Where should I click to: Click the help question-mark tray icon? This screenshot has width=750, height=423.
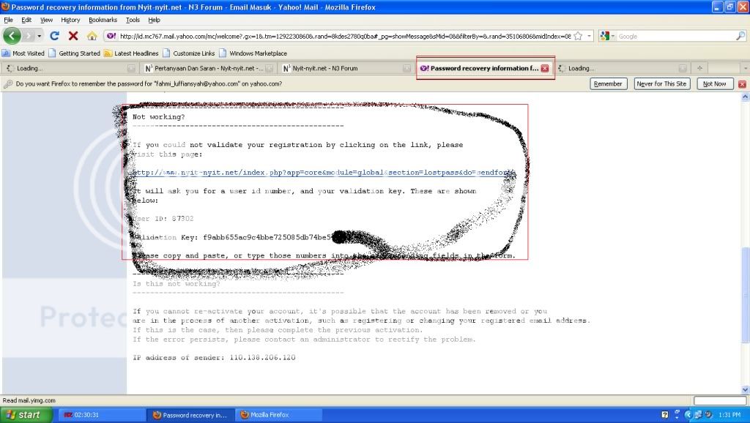(x=665, y=415)
